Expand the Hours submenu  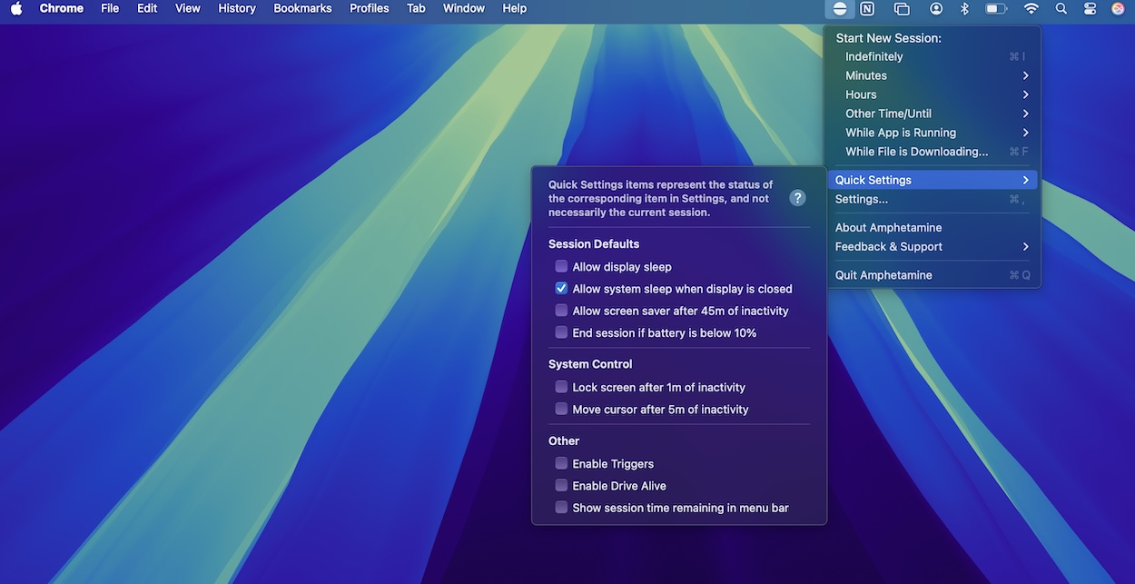click(933, 94)
